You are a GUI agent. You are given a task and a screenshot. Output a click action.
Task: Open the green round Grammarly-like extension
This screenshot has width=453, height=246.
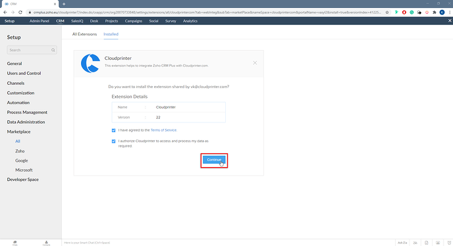(412, 12)
